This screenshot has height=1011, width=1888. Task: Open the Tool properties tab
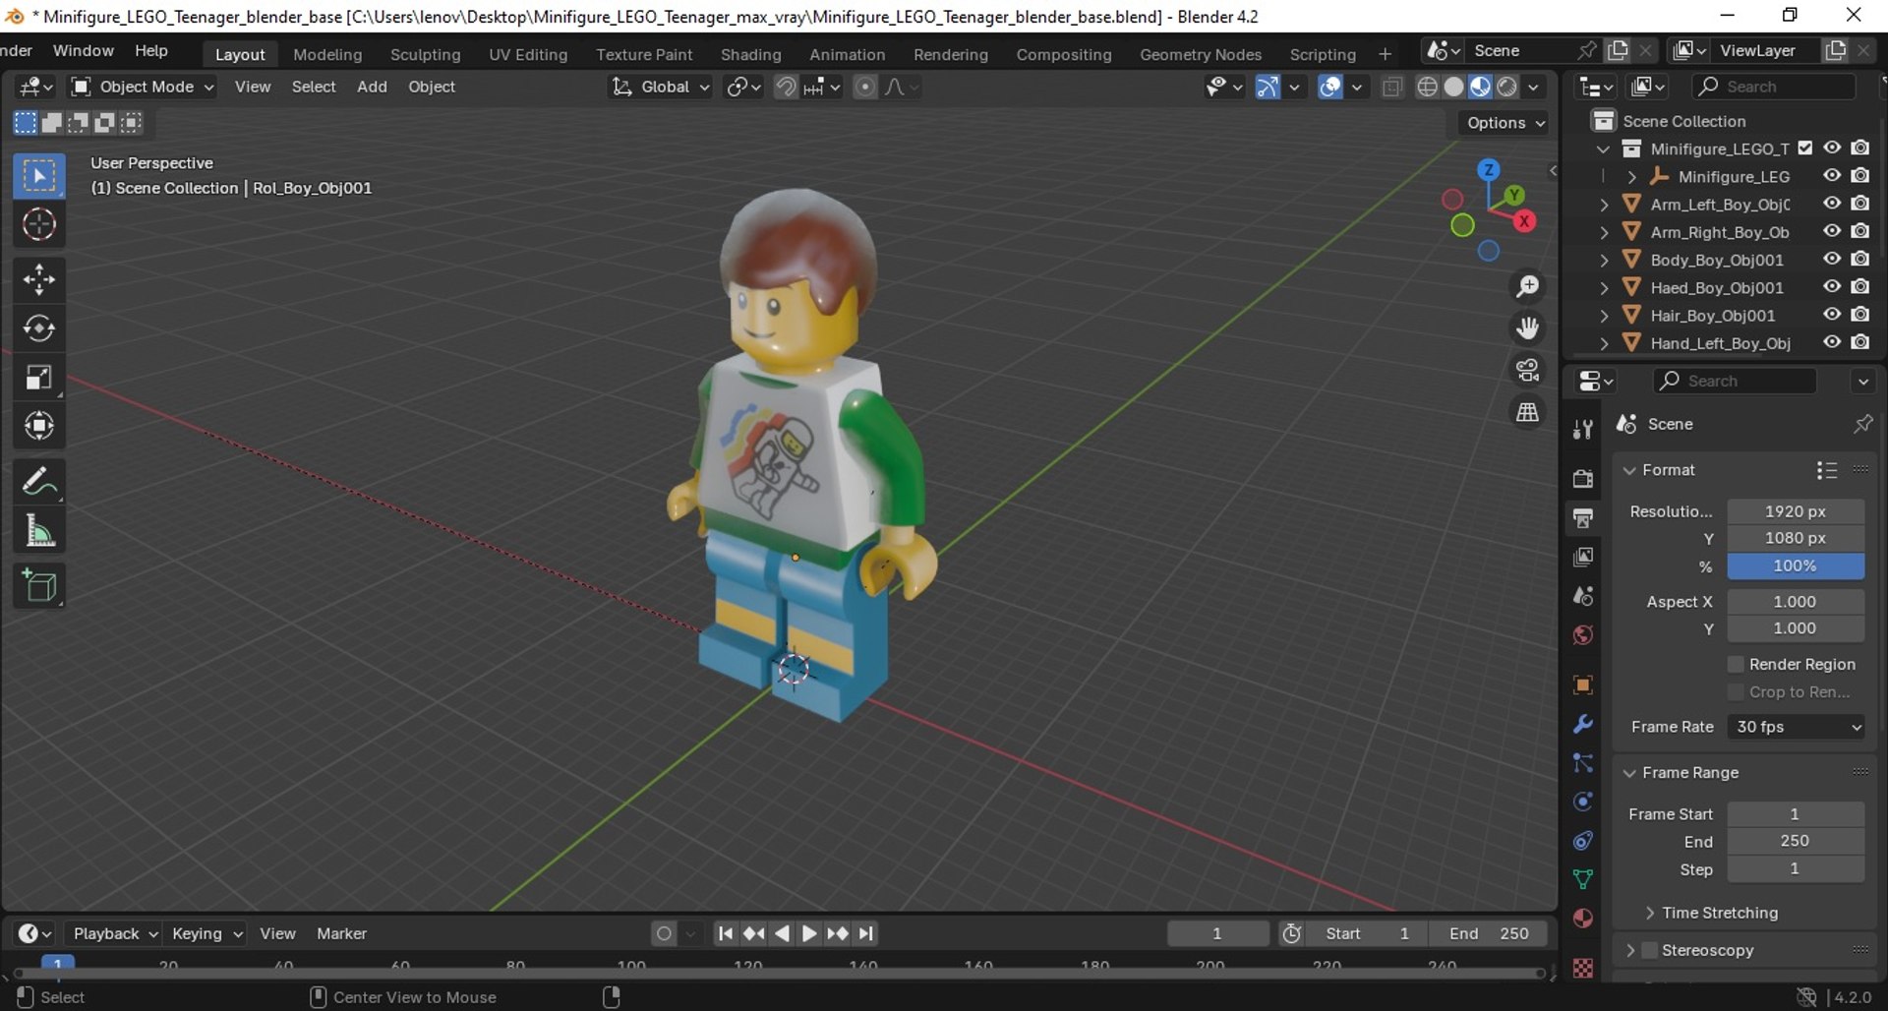tap(1583, 430)
